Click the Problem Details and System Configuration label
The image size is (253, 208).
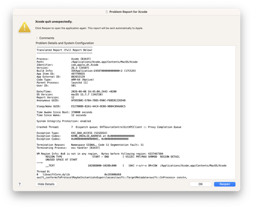[x=65, y=43]
